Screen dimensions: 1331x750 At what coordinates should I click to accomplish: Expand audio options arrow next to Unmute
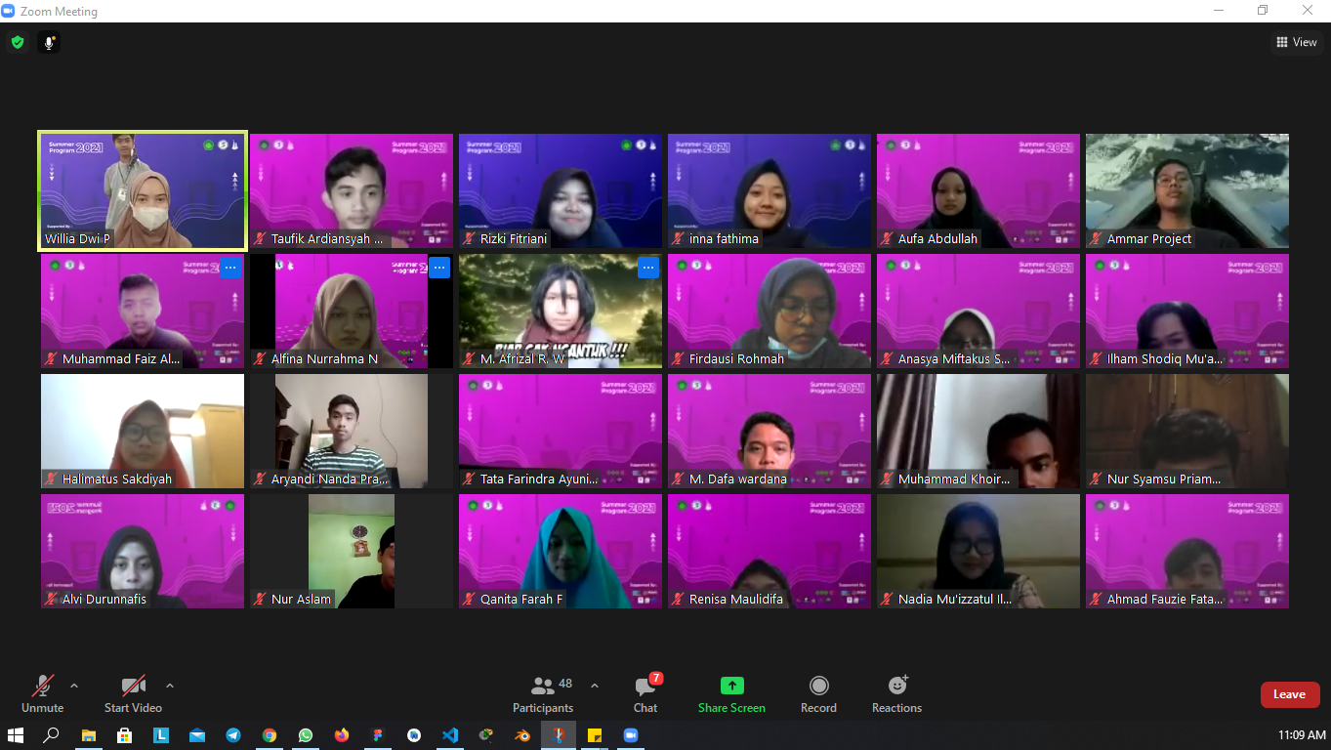pyautogui.click(x=74, y=686)
